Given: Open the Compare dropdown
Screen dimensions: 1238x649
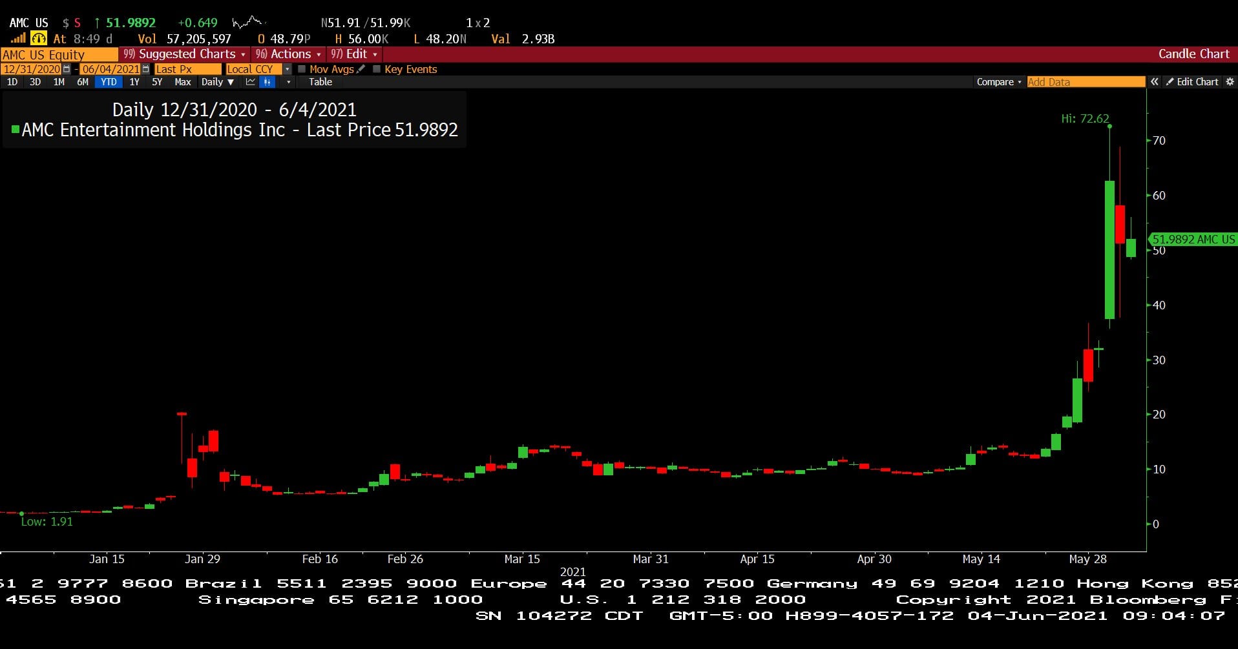Looking at the screenshot, I should [999, 82].
